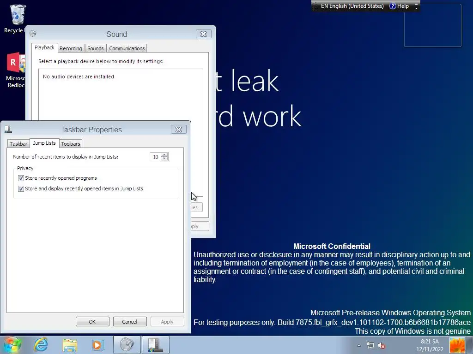Switch to the Sounds tab
Viewport: 473px width, 354px height.
click(x=95, y=48)
